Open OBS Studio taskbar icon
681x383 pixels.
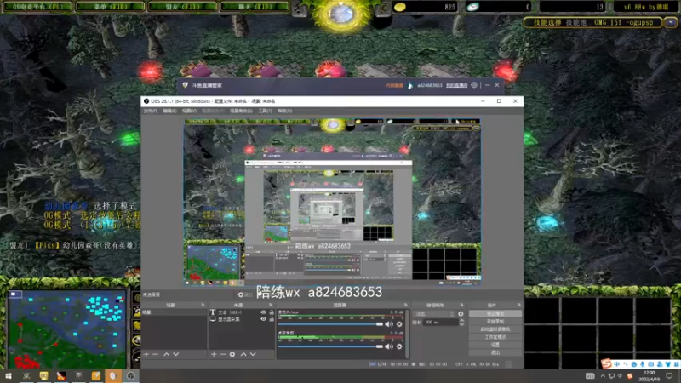130,375
